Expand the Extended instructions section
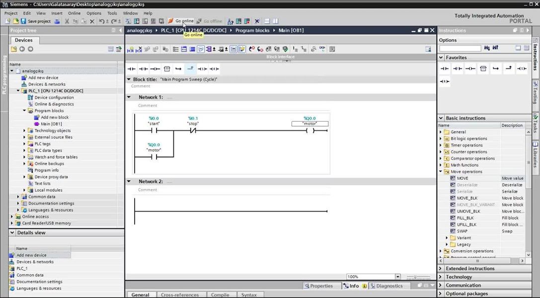 click(x=441, y=268)
